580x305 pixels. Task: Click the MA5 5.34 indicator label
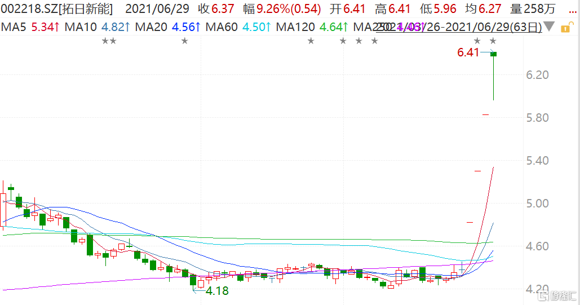point(30,27)
